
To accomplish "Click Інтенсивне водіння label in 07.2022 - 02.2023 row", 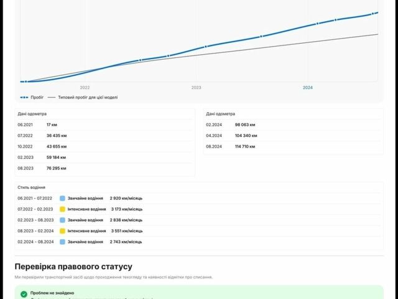I will (86, 209).
